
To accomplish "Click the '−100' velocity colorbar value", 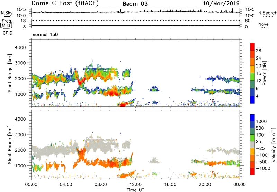I will 262,155.
